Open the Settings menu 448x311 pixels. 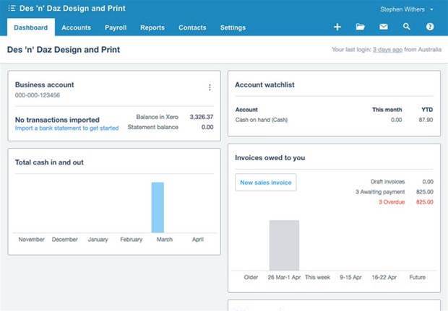click(233, 27)
